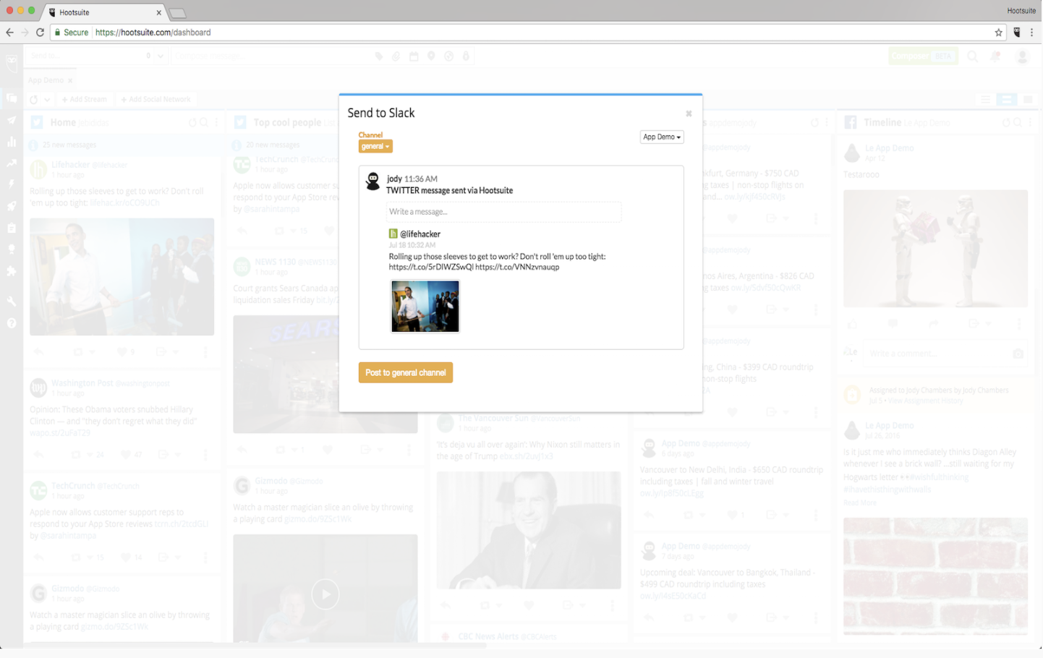
Task: Open the rocket Campaigns icon in sidebar
Action: pos(12,206)
